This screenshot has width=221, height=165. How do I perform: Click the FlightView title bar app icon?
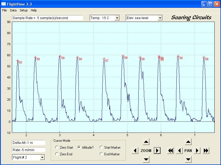coord(3,4)
